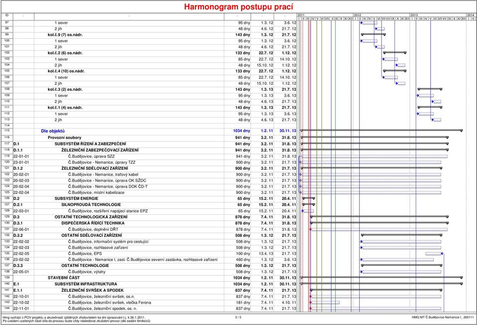Click footer text HMG MT Č.Budějovice-Nemanice I_ 260111

tap(443, 318)
